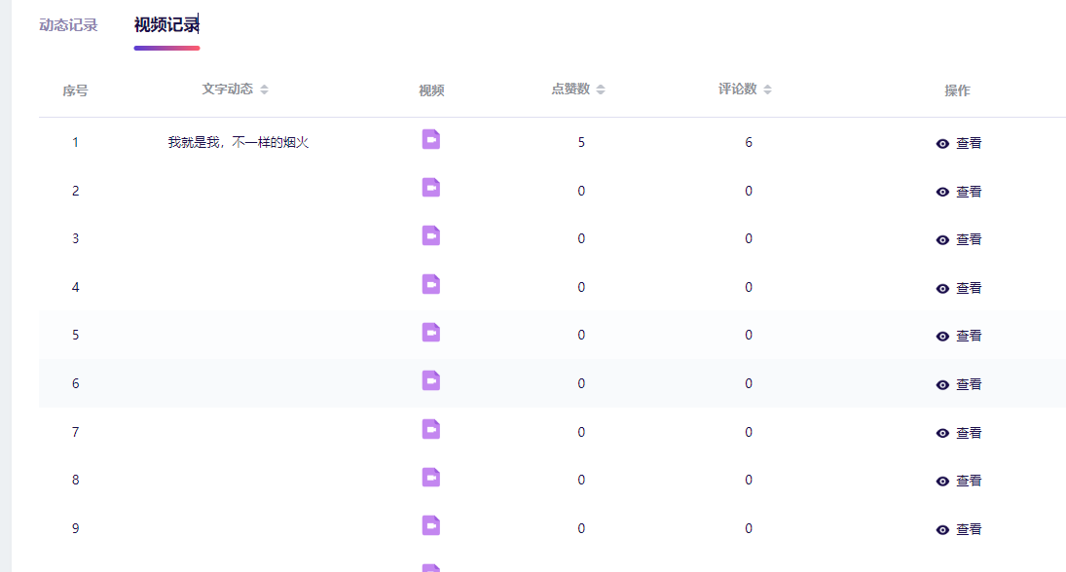Select the 视频记录 tab
Viewport: 1066px width, 572px height.
tap(166, 25)
